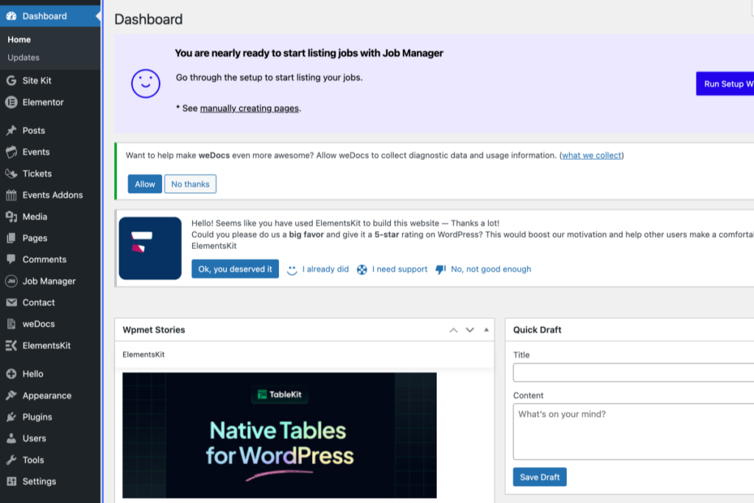Click the ElementsKit logo in rating notice

pos(150,248)
